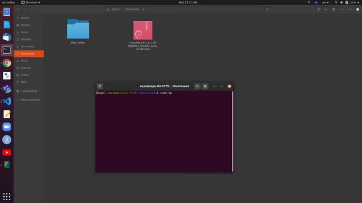Open the clock and calendar in top bar

(188, 2)
